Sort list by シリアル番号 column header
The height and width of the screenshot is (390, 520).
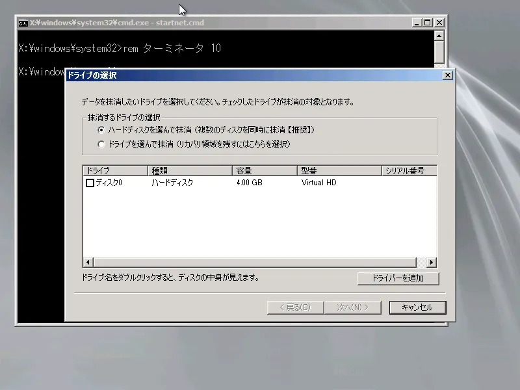[x=409, y=171]
